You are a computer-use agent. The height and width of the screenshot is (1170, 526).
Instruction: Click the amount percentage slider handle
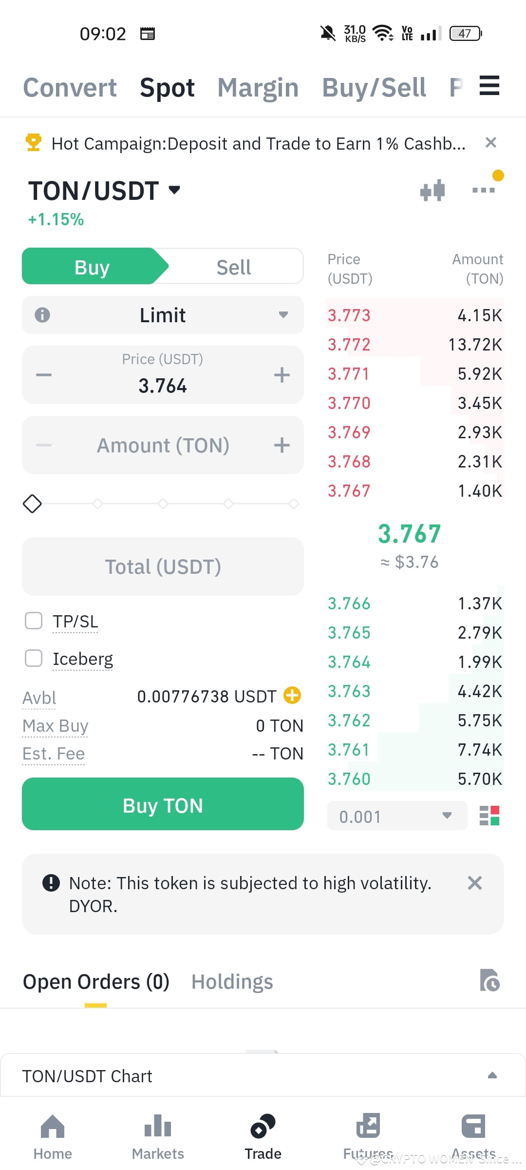pyautogui.click(x=32, y=504)
